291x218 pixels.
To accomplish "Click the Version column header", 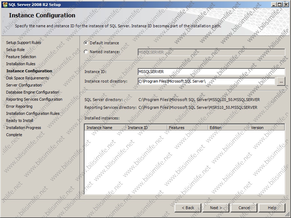I will [x=267, y=128].
